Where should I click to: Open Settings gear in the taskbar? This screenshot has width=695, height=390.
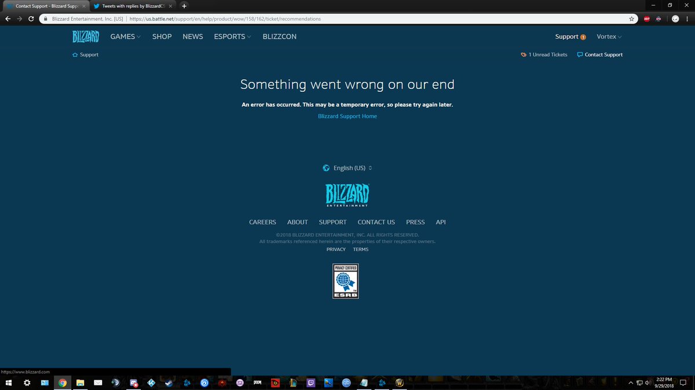(27, 382)
